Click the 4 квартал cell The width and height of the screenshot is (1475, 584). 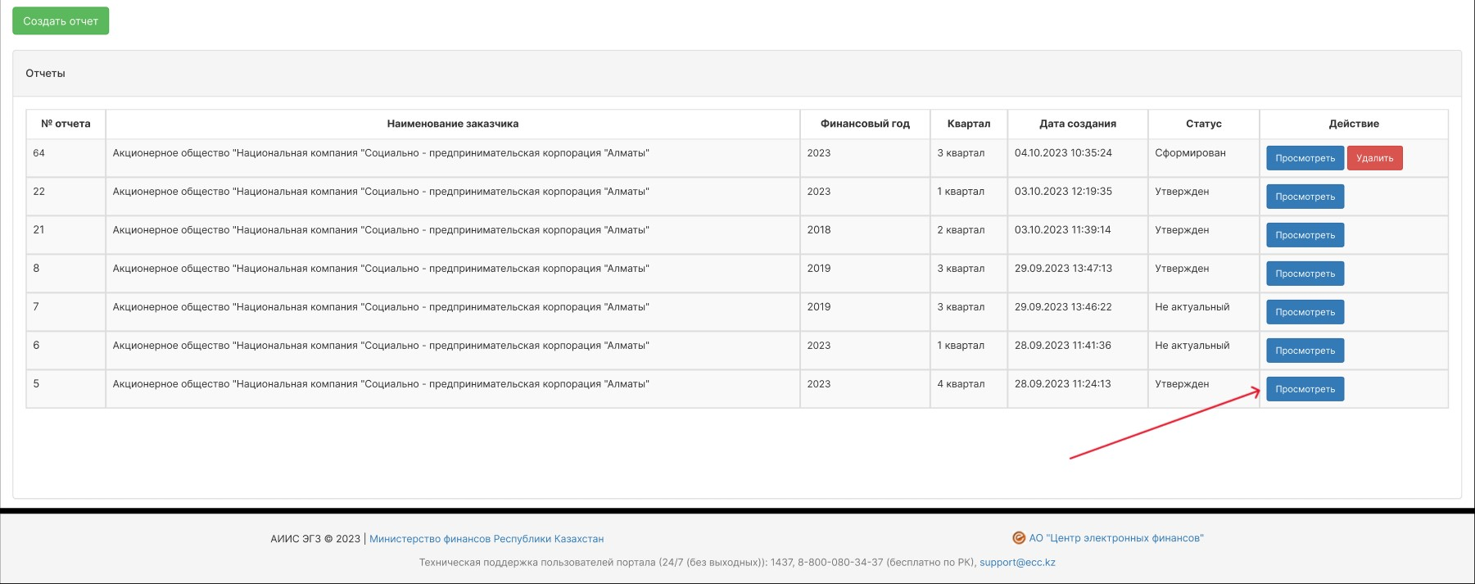point(969,389)
